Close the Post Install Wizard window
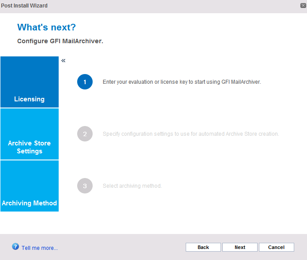 [x=303, y=5]
